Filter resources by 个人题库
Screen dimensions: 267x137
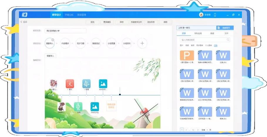(x=209, y=45)
